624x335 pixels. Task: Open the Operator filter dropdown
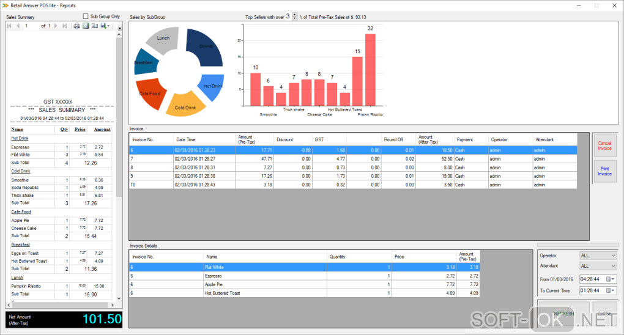pos(598,256)
